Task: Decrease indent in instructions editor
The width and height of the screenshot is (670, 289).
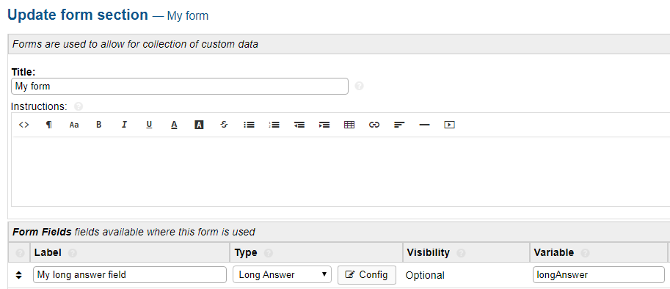Action: 299,125
